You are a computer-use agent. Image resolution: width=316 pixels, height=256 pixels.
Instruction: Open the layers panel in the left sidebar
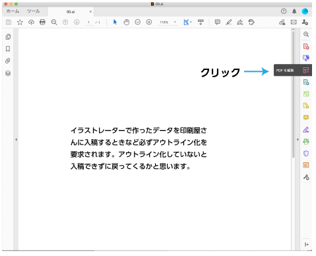click(8, 73)
